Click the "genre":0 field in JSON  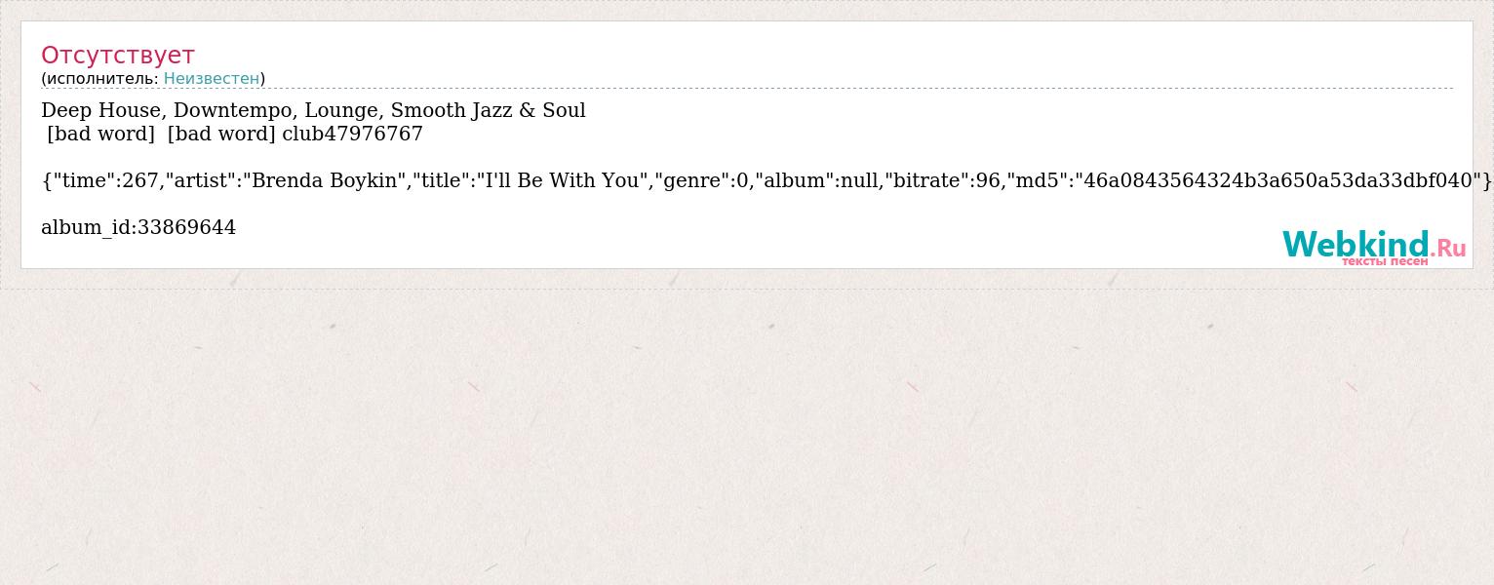coord(703,180)
